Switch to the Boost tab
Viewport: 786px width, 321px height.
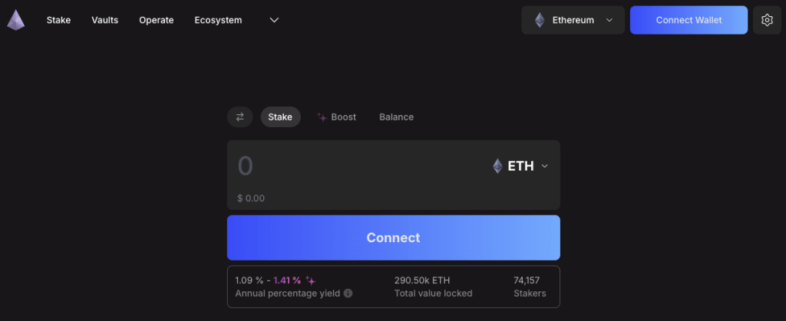click(x=343, y=117)
